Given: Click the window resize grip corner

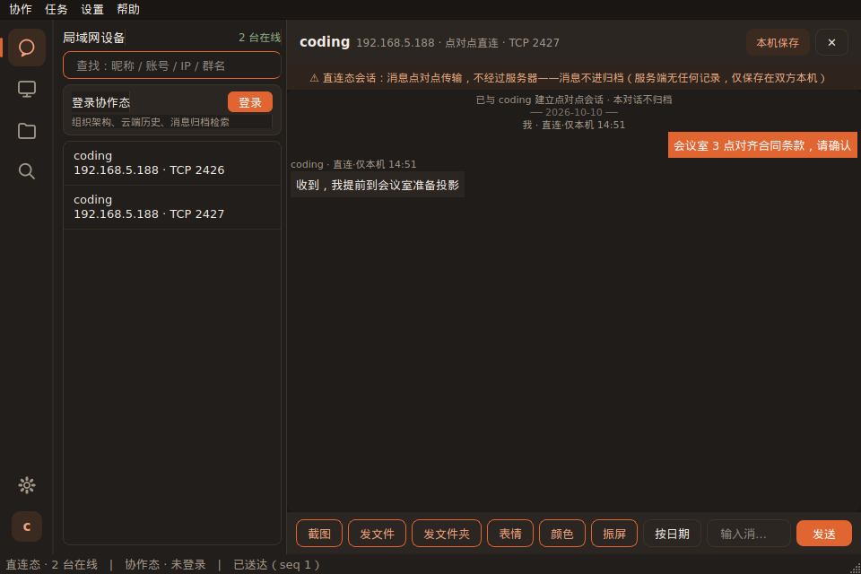Looking at the screenshot, I should pyautogui.click(x=856, y=569).
